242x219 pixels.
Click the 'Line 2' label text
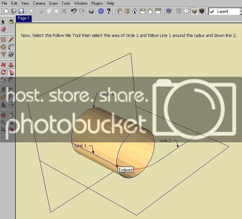[165, 140]
